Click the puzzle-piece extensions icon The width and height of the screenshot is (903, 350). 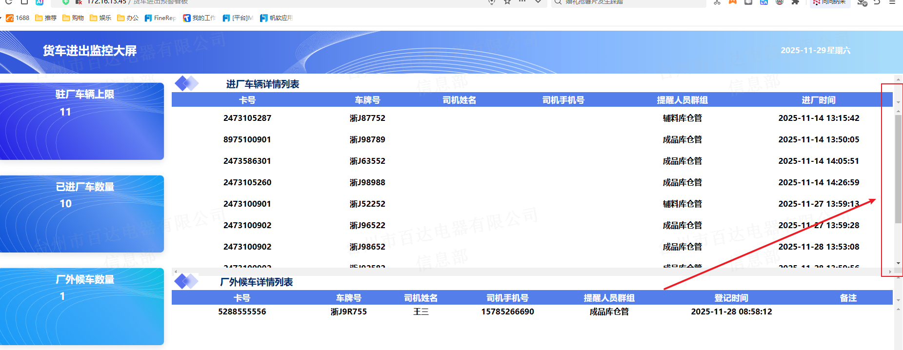795,2
